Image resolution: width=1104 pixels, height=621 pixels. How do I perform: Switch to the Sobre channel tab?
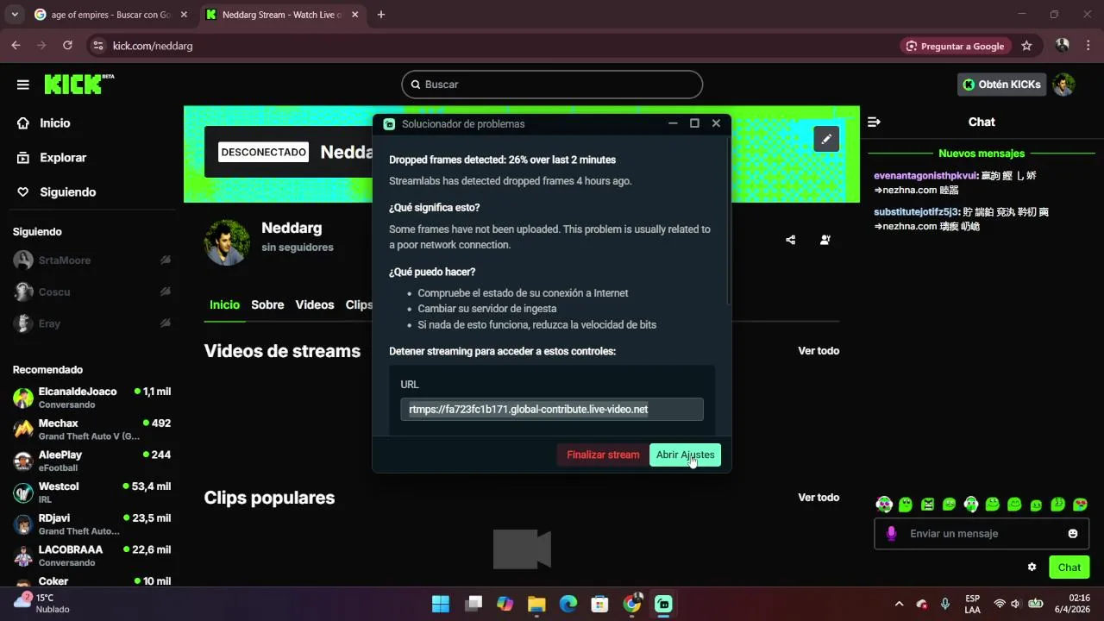[267, 304]
